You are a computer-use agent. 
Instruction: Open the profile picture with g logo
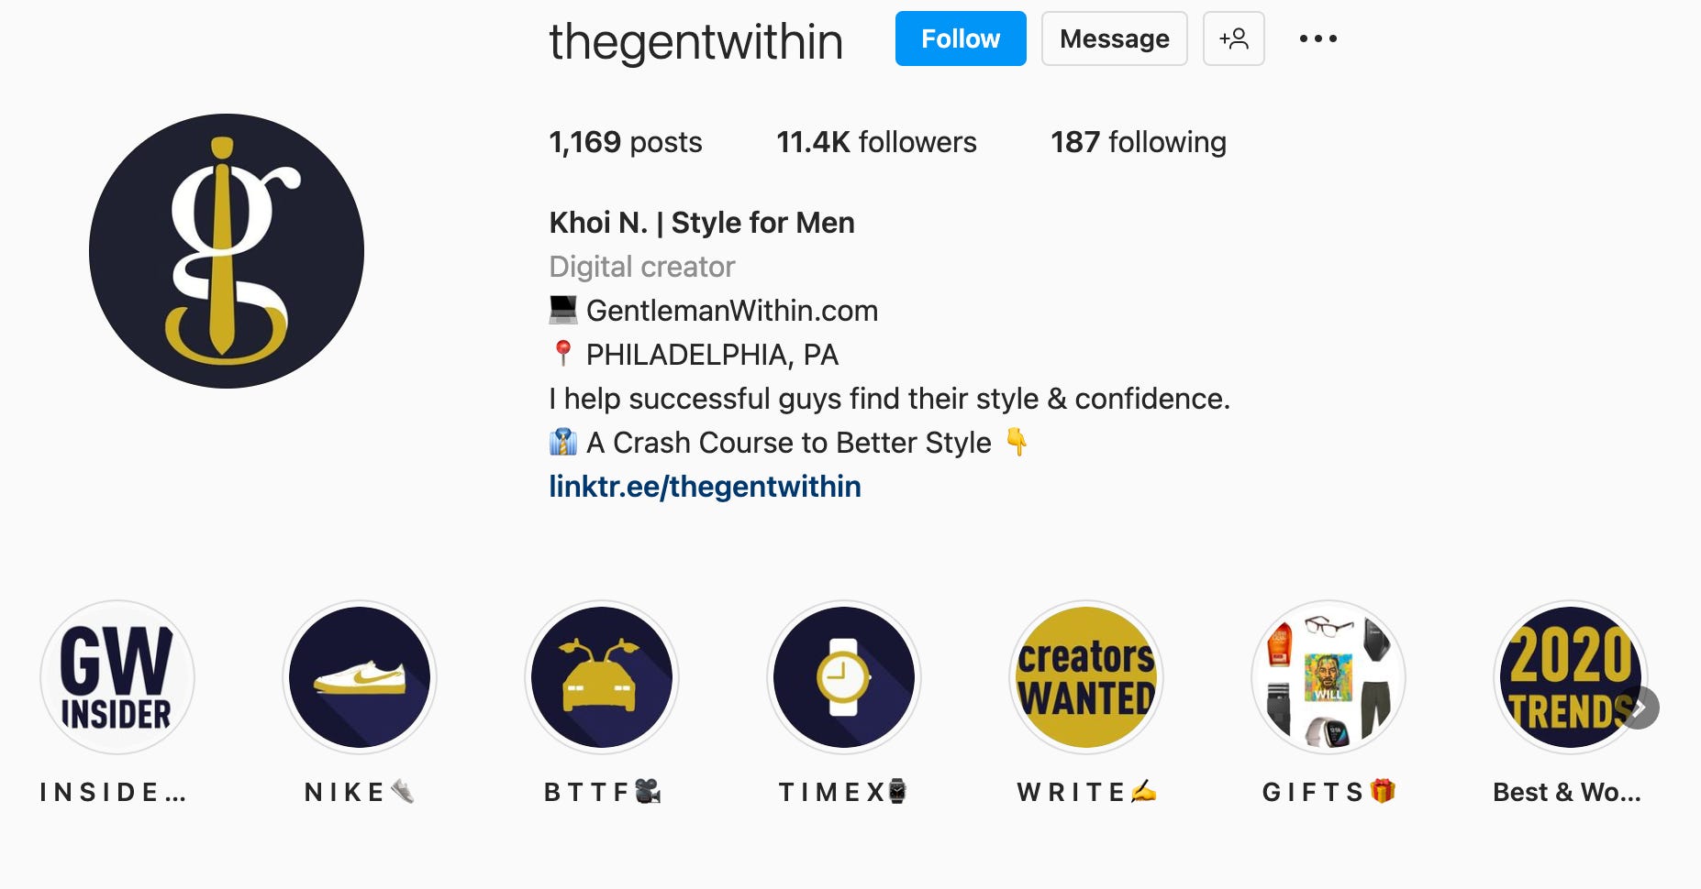[x=227, y=251]
